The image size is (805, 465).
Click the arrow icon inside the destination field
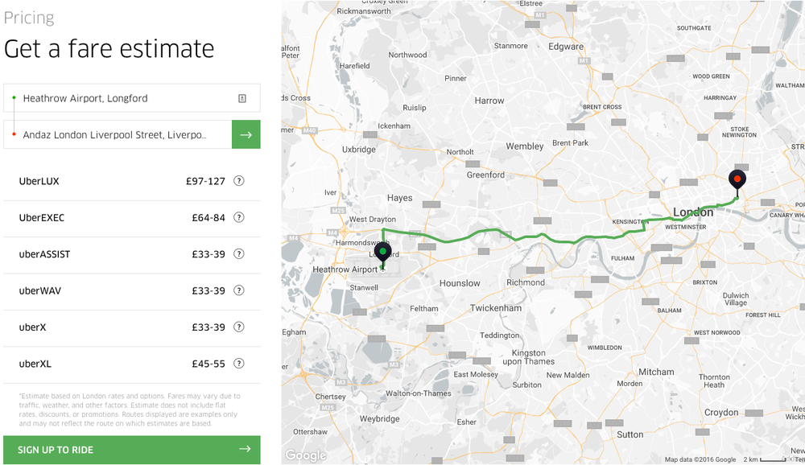[x=246, y=134]
